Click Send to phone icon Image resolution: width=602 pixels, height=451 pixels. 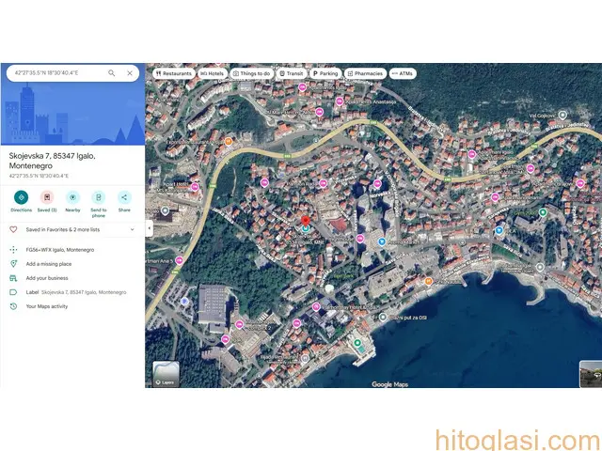click(99, 197)
